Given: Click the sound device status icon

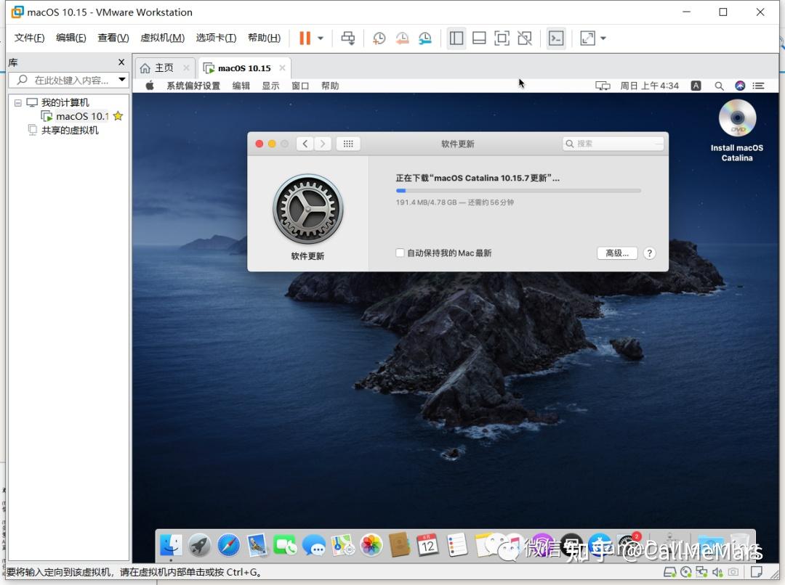Looking at the screenshot, I should coord(717,572).
